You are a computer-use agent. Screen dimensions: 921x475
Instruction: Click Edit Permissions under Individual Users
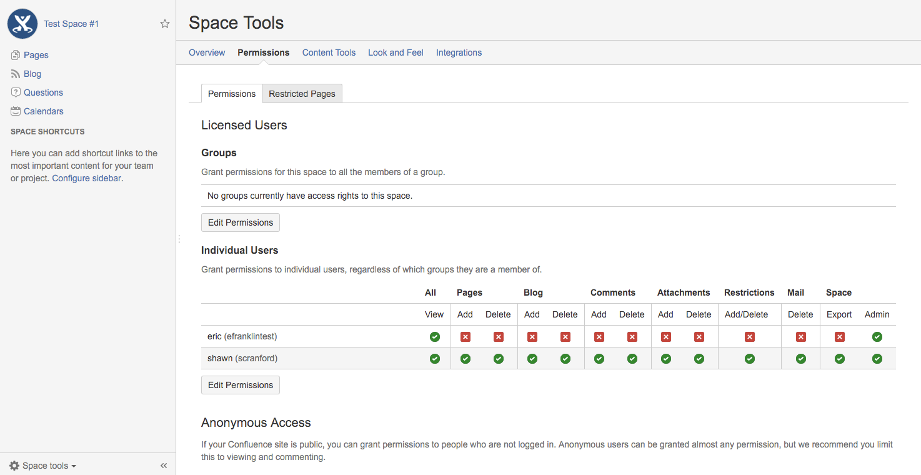(x=240, y=385)
